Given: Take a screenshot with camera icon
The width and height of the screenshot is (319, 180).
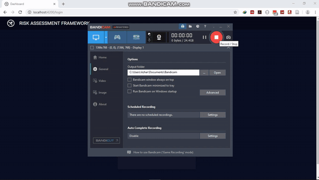Looking at the screenshot, I should click(228, 37).
